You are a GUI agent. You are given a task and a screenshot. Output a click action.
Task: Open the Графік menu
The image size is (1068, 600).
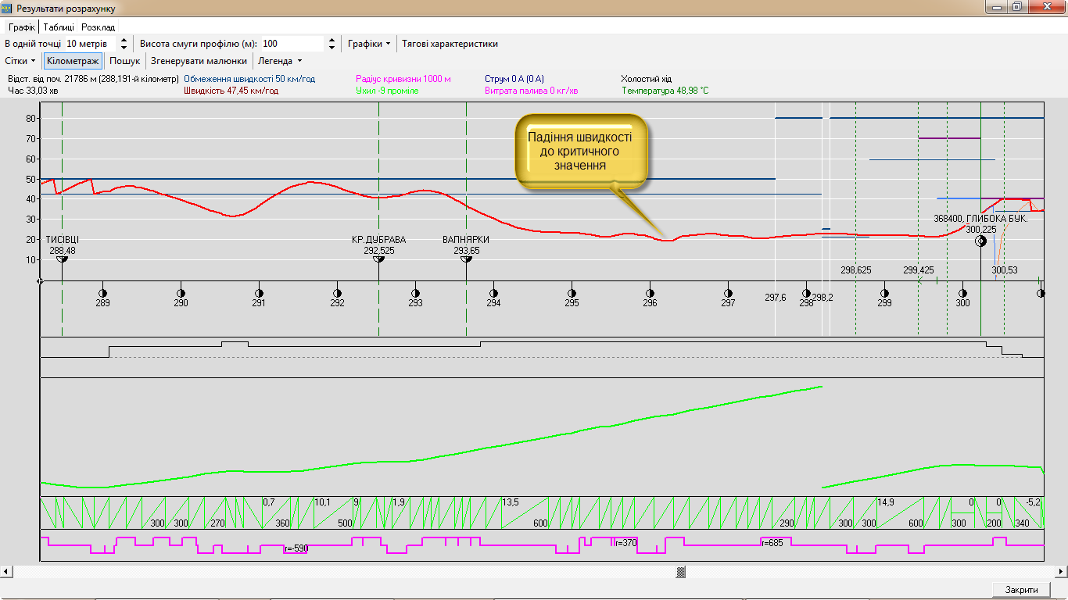click(x=22, y=27)
